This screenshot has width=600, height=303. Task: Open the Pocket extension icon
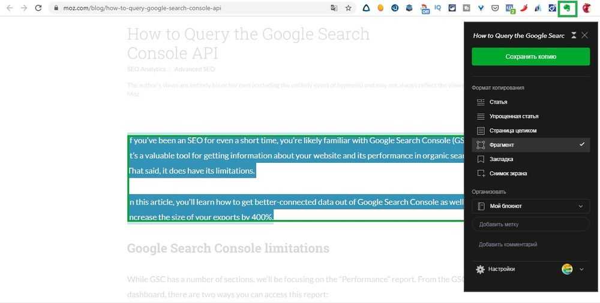pos(495,8)
